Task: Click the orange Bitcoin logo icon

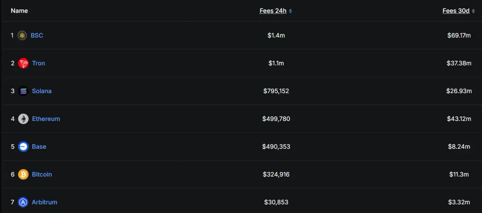Action: 23,175
